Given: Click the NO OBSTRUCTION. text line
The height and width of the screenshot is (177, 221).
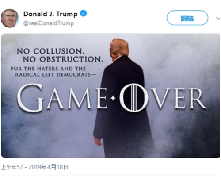Looking at the screenshot, I should tap(63, 59).
